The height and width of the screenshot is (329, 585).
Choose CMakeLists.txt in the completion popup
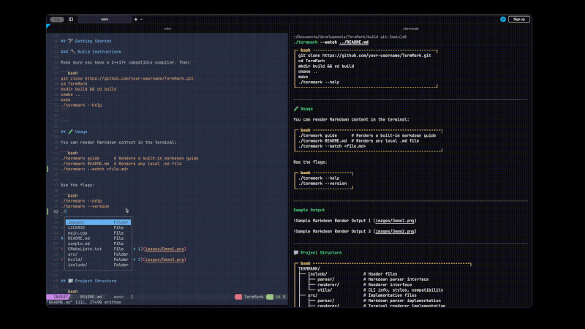pyautogui.click(x=98, y=249)
